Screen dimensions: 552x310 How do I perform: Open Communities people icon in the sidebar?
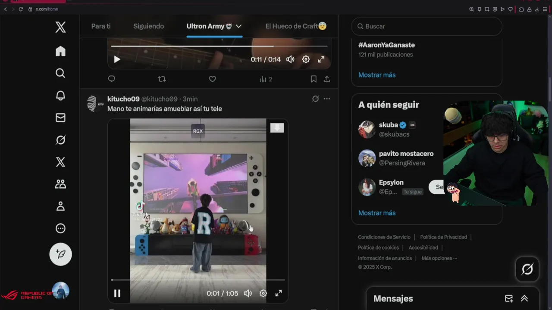60,184
